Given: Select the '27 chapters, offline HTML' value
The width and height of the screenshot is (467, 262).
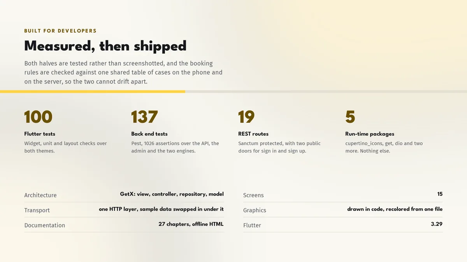Looking at the screenshot, I should (191, 224).
